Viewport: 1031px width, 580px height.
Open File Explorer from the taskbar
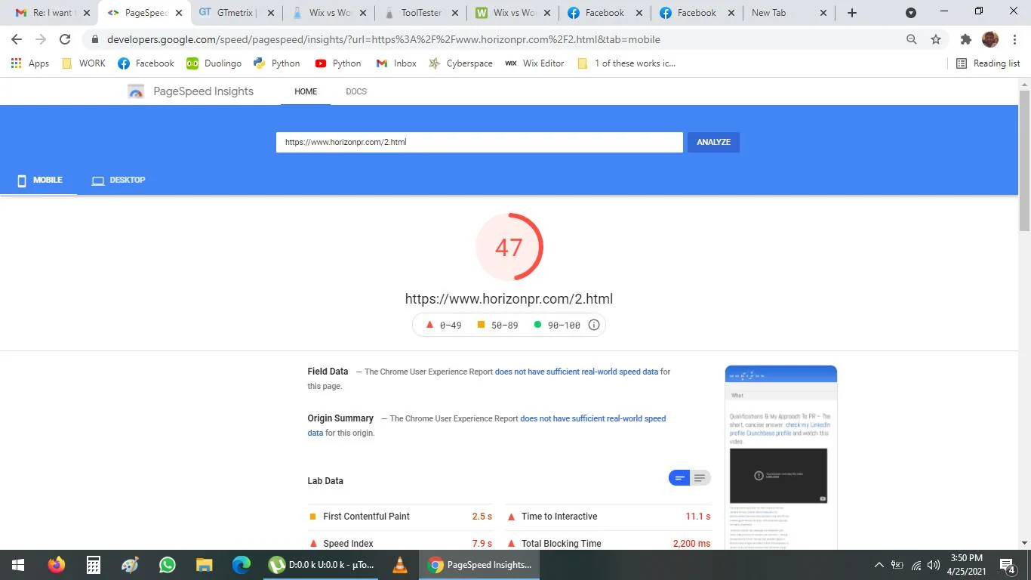[204, 565]
